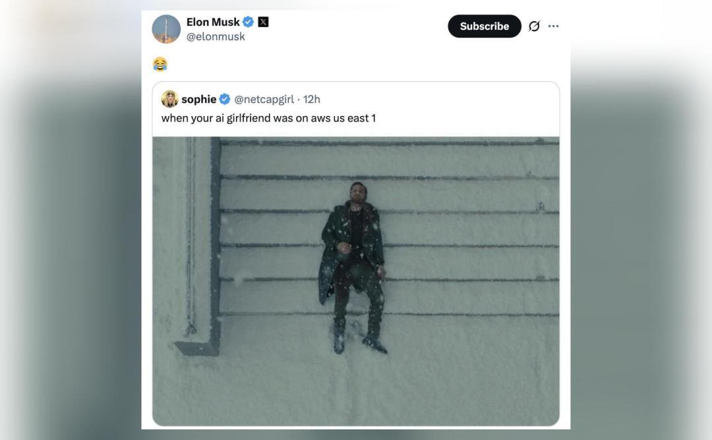Viewport: 712px width, 440px height.
Task: Open the @elonmusk handle link
Action: click(216, 36)
